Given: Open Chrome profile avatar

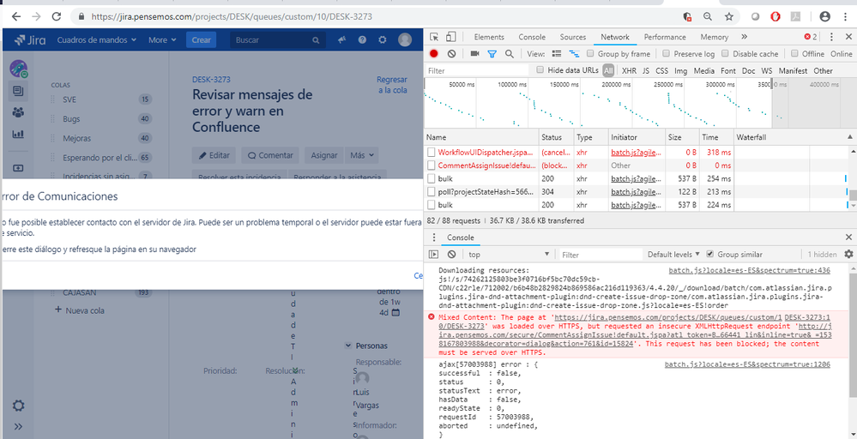Looking at the screenshot, I should pos(824,17).
